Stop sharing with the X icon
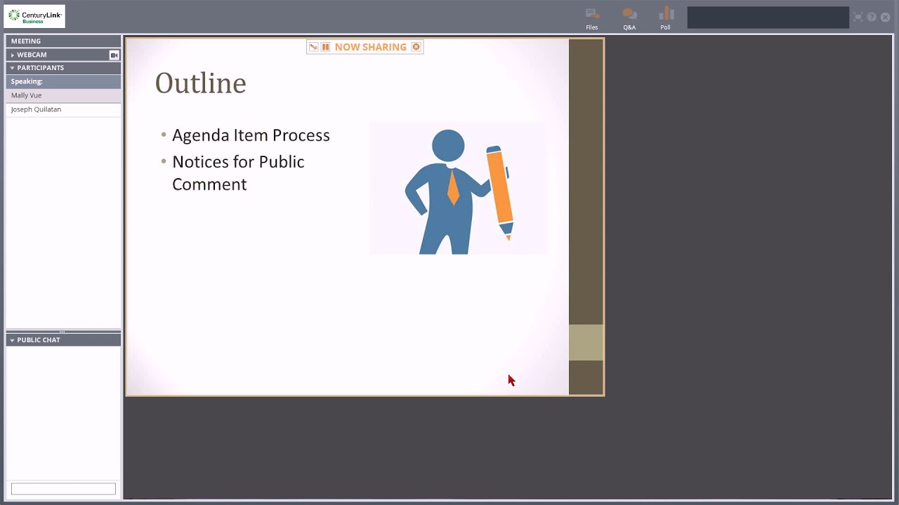 pyautogui.click(x=416, y=47)
